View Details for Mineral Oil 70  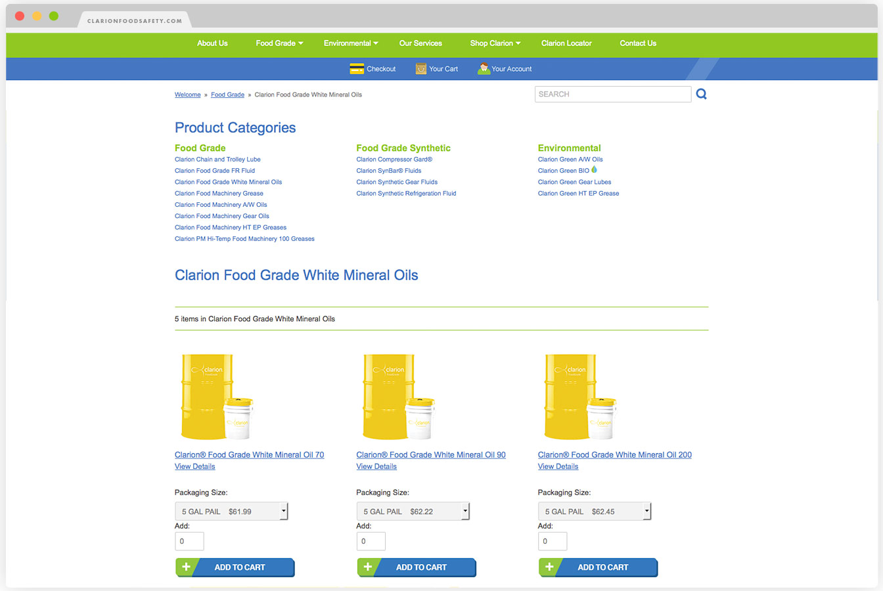click(195, 466)
